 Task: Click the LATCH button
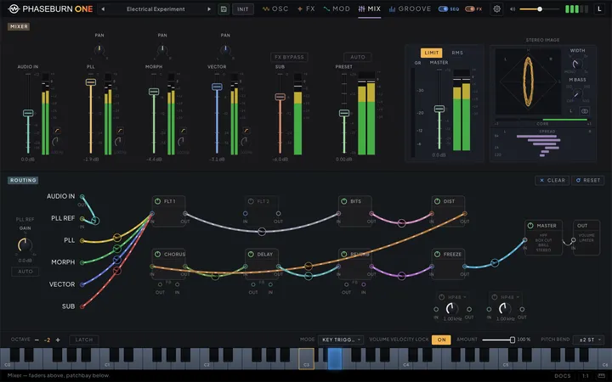tap(84, 340)
